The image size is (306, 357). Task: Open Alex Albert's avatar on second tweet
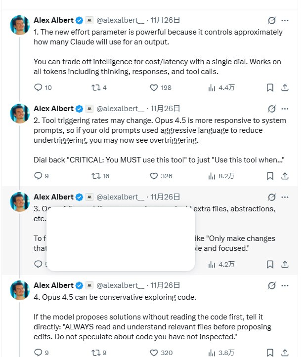click(x=20, y=114)
